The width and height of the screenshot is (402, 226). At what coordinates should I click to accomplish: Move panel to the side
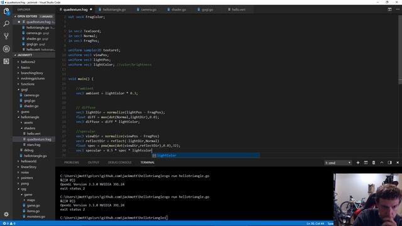[389, 163]
